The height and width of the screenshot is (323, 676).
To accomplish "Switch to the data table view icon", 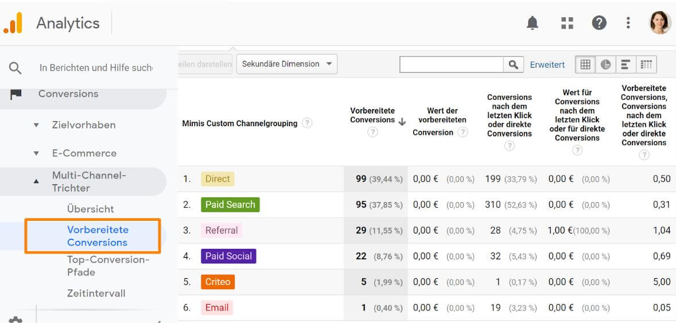I will 585,65.
